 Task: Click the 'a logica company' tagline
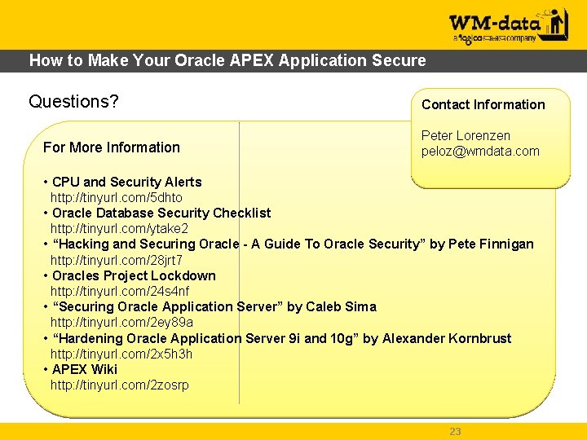coord(494,38)
